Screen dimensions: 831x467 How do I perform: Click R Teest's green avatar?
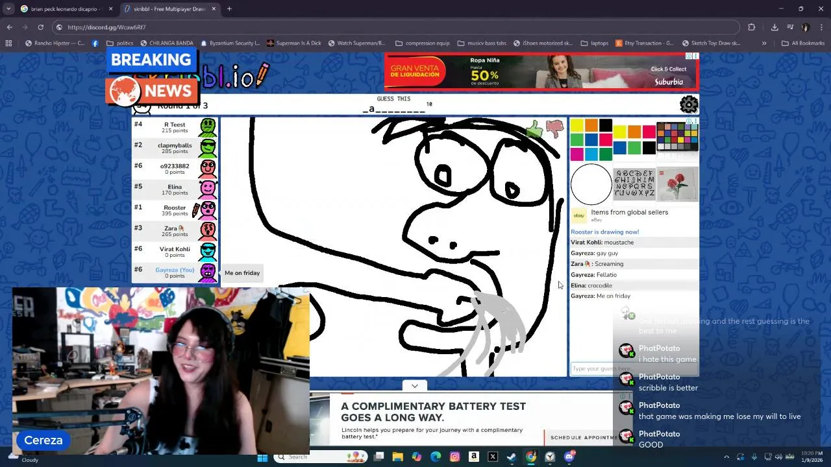point(208,127)
